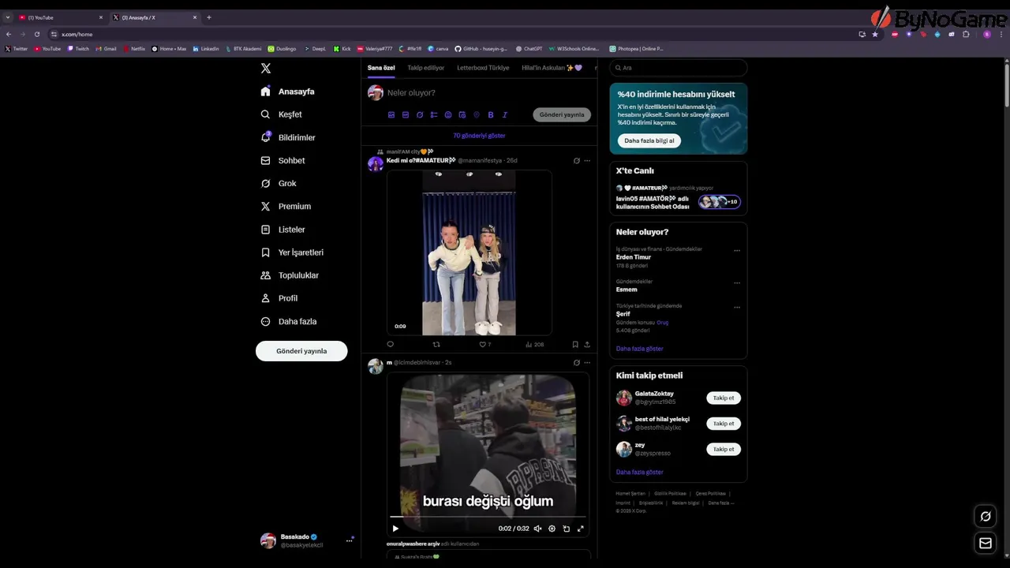Bookmark this page with star icon

click(875, 35)
